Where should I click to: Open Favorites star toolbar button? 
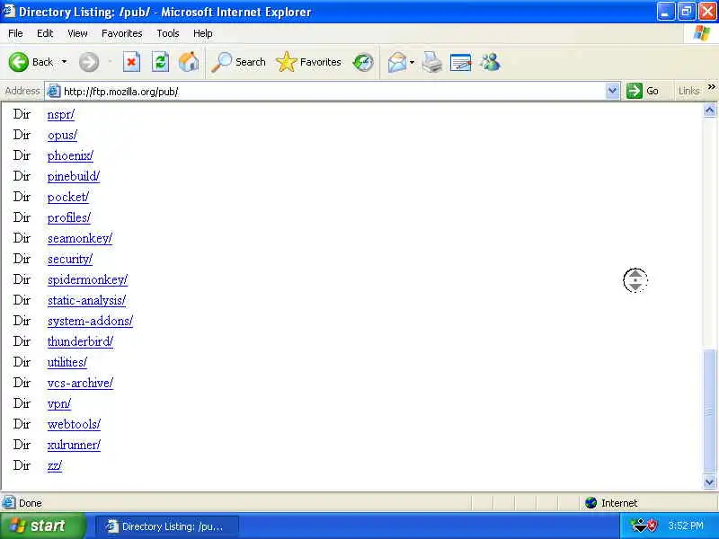pos(308,62)
